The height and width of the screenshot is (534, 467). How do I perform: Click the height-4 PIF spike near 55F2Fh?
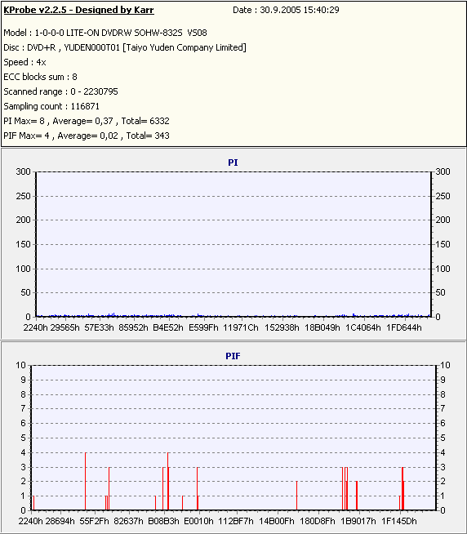pos(85,481)
